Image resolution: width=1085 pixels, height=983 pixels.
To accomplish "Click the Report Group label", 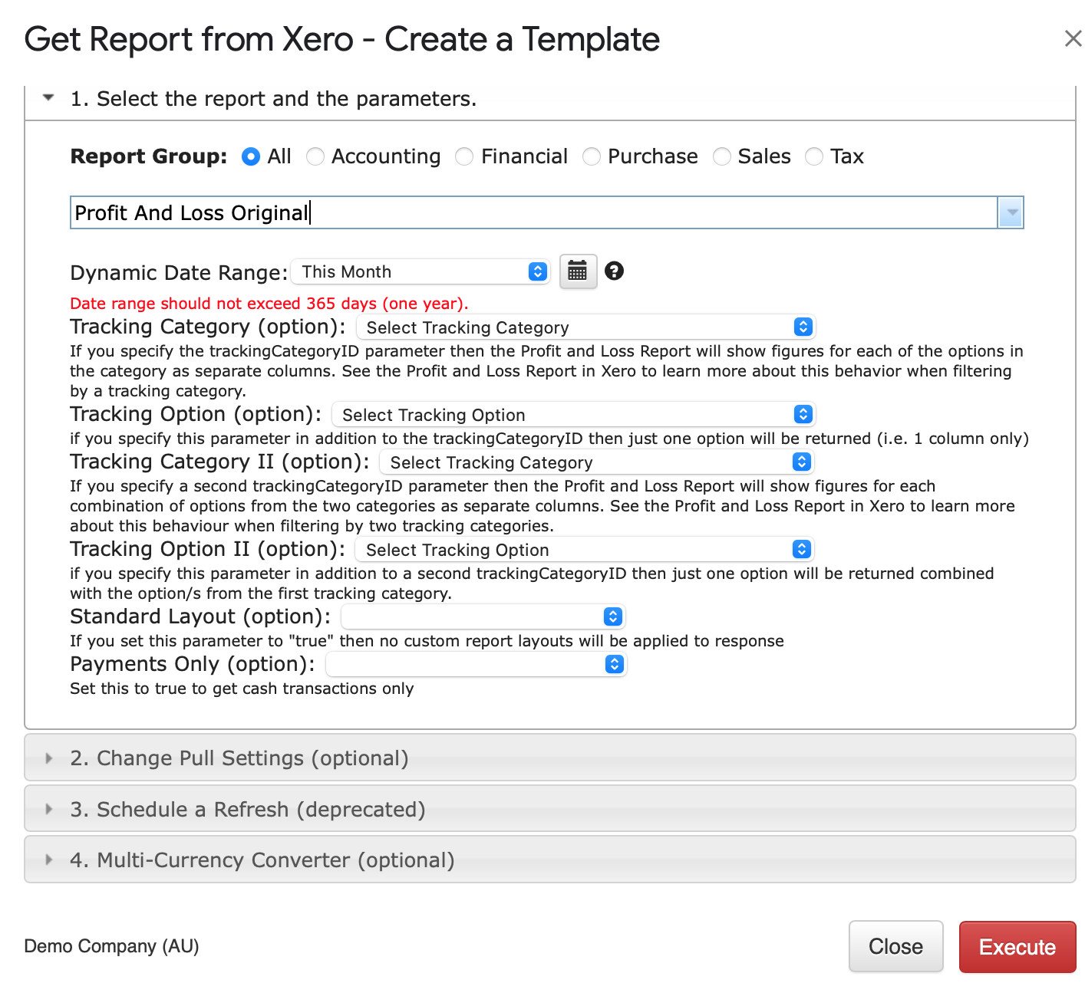I will [149, 156].
